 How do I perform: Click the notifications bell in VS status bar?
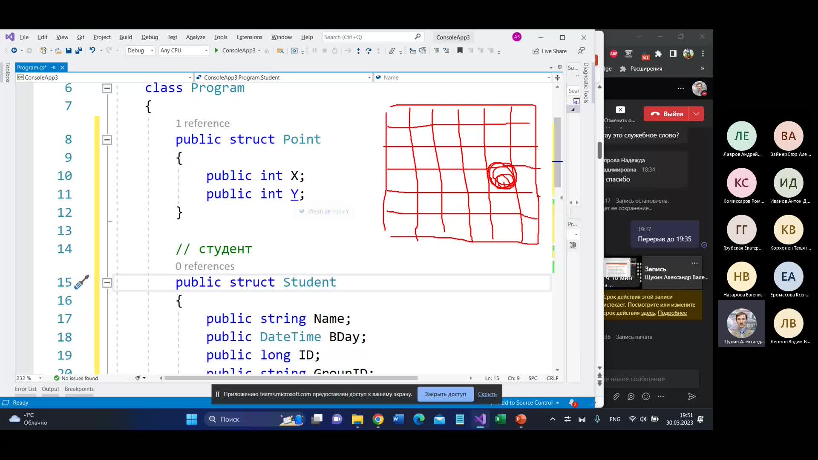coord(572,402)
